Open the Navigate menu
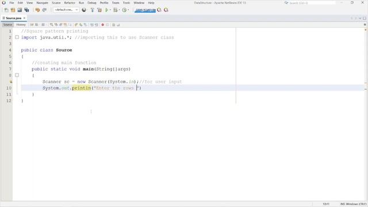This screenshot has width=368, height=207. coord(42,3)
